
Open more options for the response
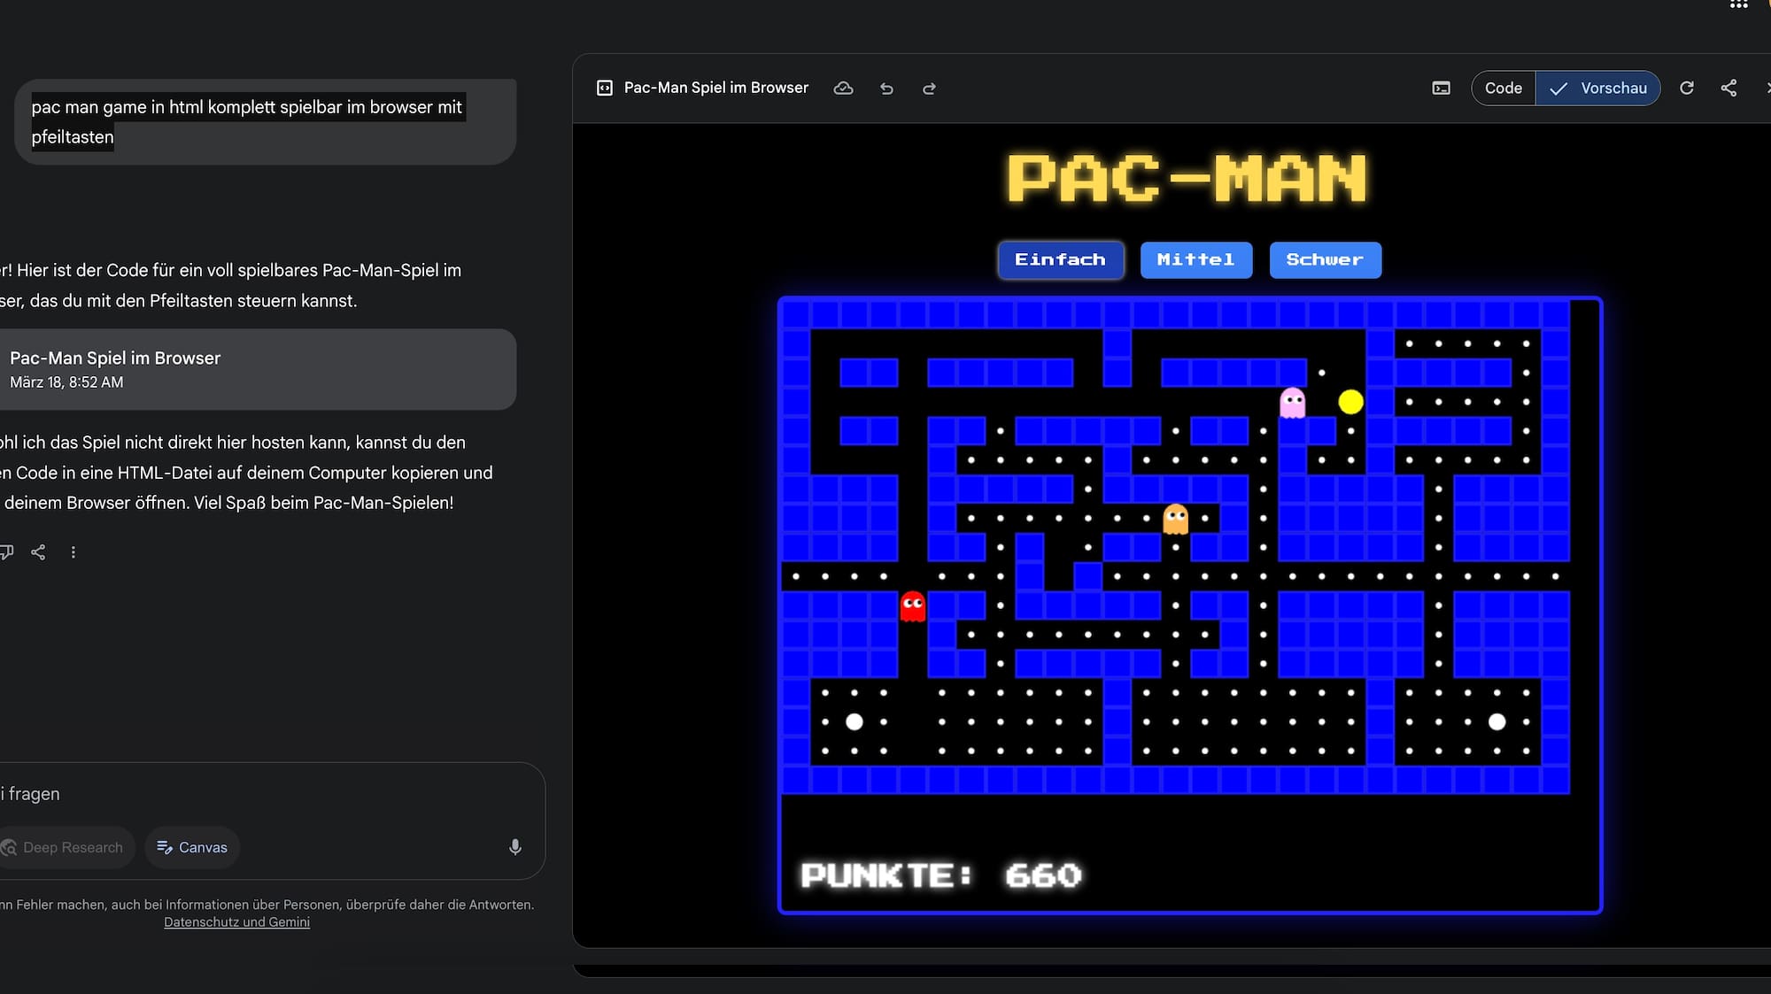[73, 552]
